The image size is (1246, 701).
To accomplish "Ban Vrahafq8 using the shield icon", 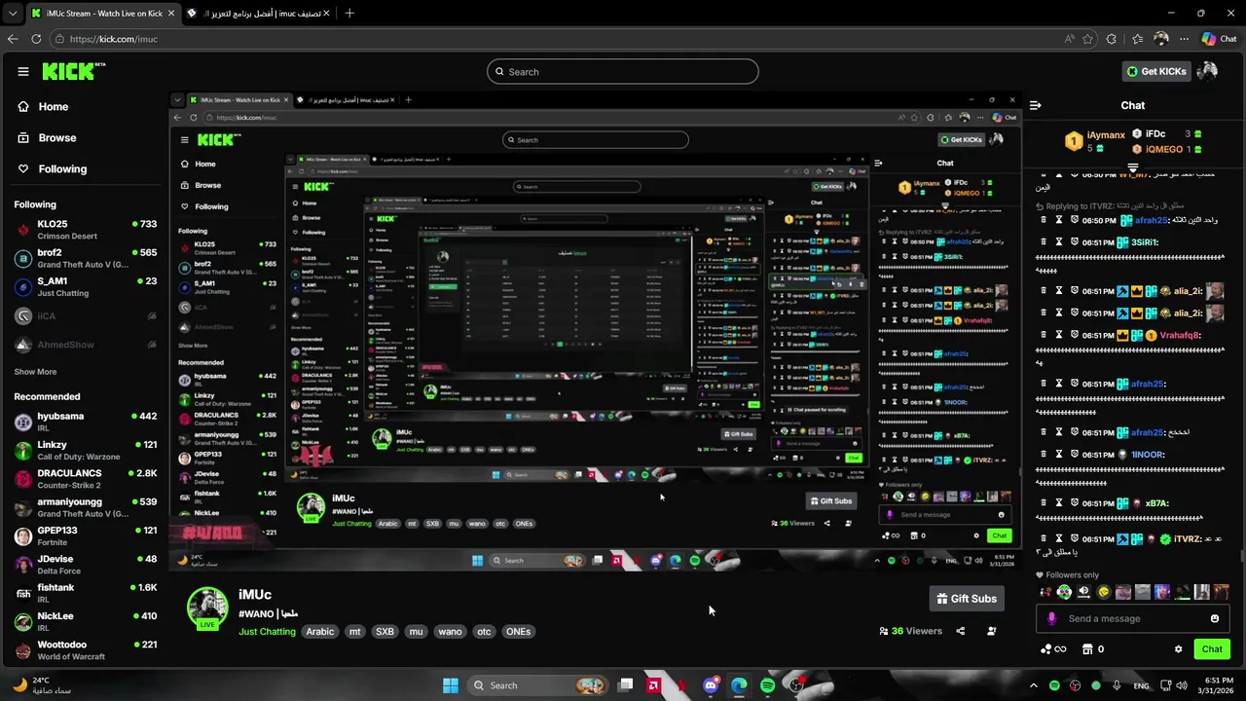I will click(x=1075, y=335).
